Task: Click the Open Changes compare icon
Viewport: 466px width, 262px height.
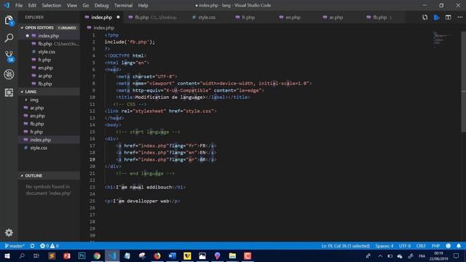Action: tap(424, 17)
